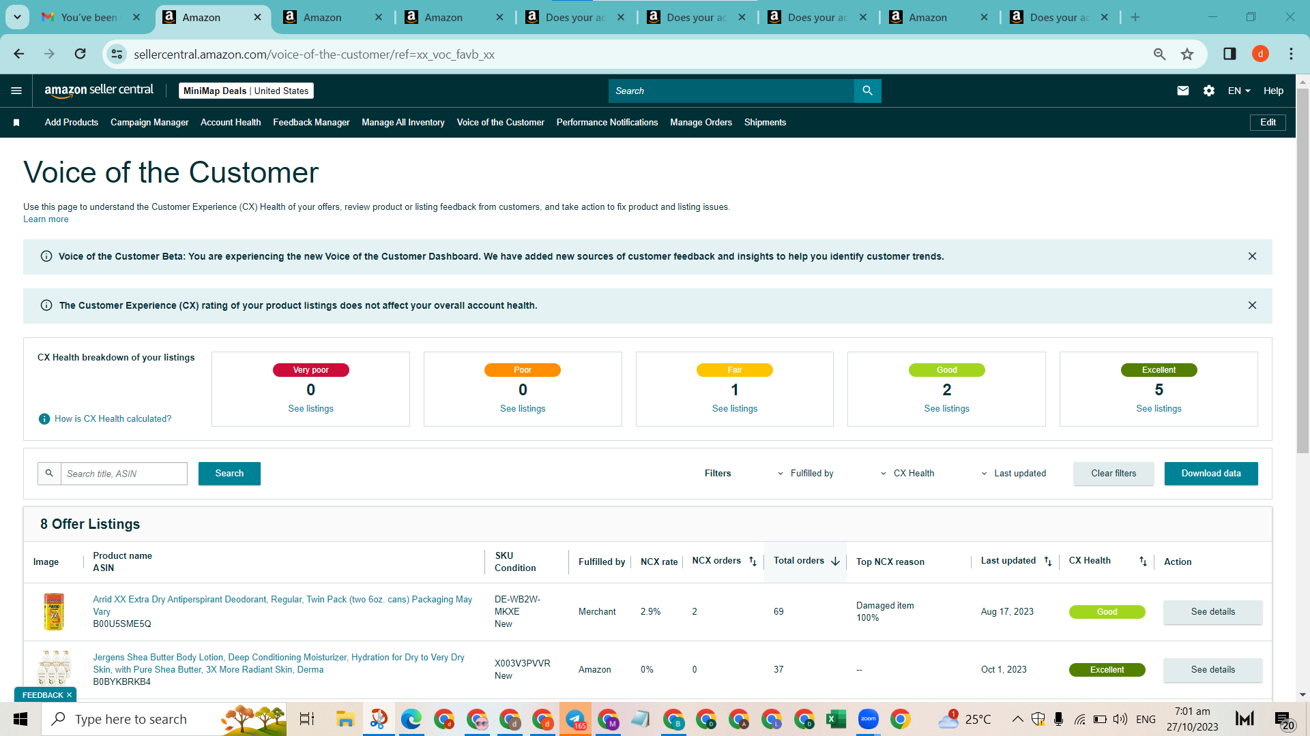The width and height of the screenshot is (1310, 736).
Task: Sort by Total orders down arrow
Action: pos(835,562)
